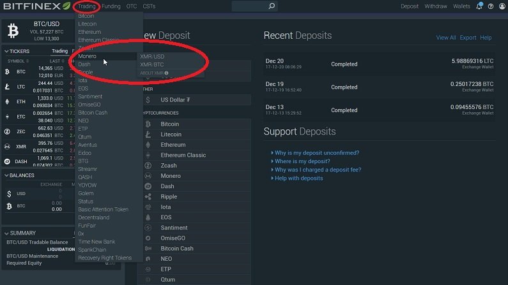The height and width of the screenshot is (285, 508).
Task: Click the About XMR info icon
Action: (x=166, y=73)
